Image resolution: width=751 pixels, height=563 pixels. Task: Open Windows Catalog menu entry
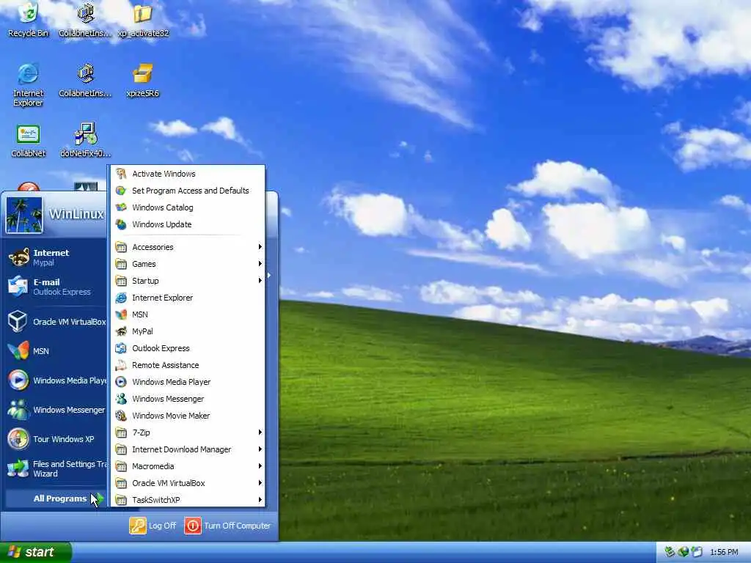pyautogui.click(x=188, y=207)
